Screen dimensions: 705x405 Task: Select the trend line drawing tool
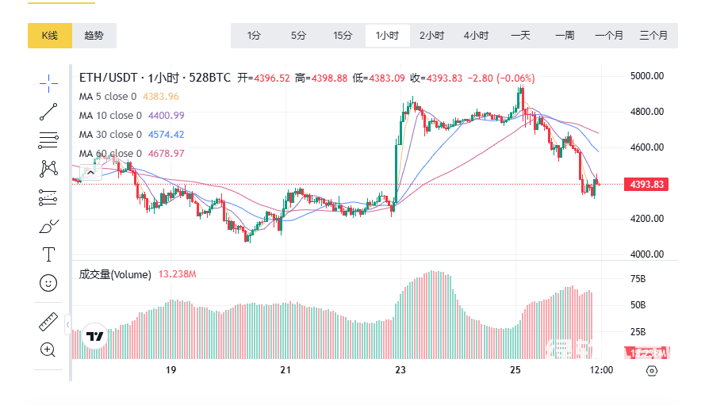[48, 111]
